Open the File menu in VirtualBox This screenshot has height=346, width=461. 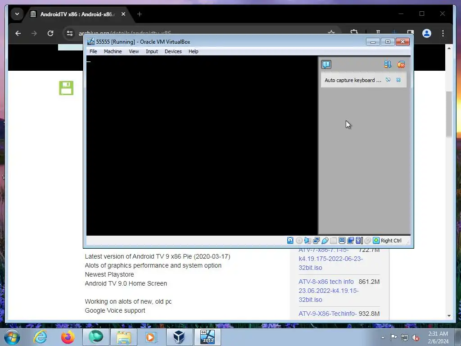pos(93,51)
